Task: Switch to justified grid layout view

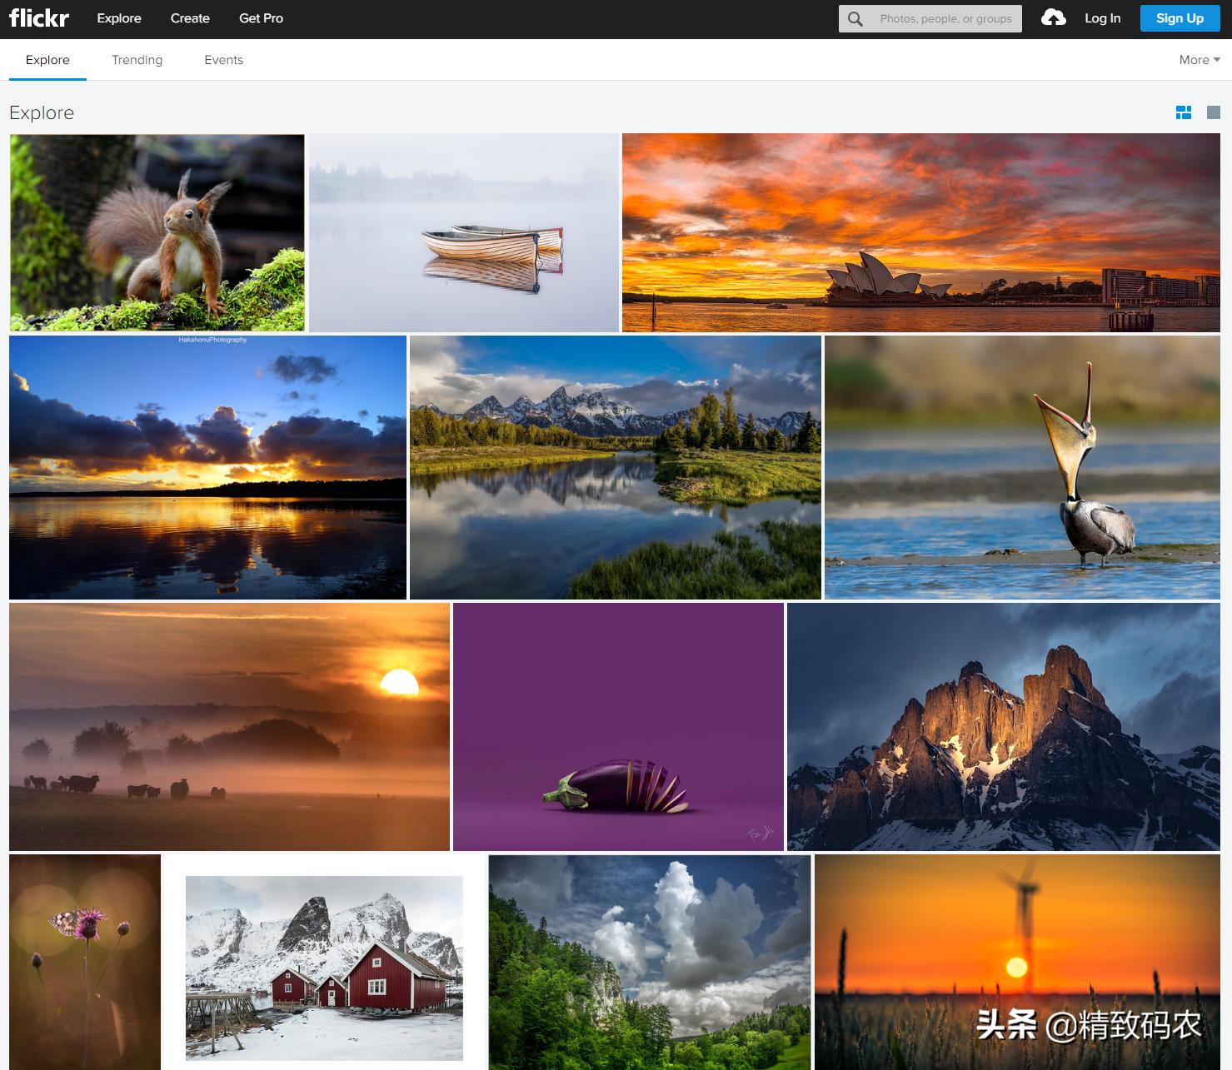Action: (x=1183, y=112)
